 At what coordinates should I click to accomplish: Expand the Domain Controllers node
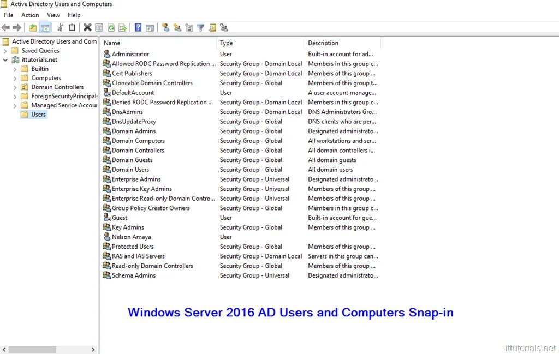click(x=15, y=87)
